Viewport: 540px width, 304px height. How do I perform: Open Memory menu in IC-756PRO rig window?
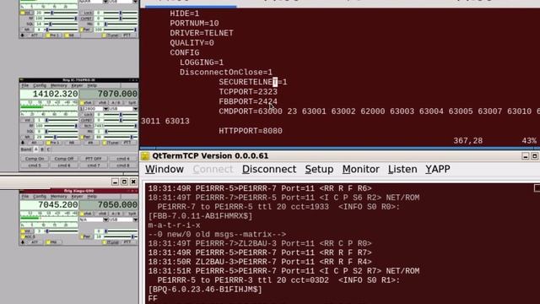click(x=59, y=85)
